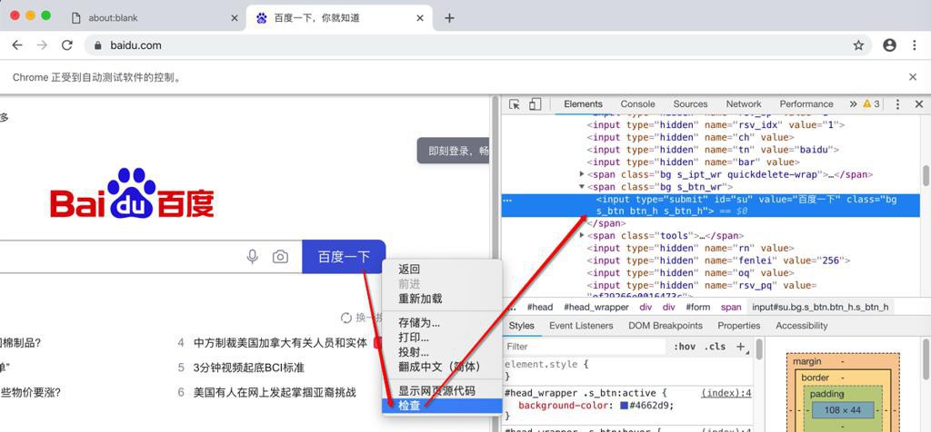931x432 pixels.
Task: Click the 百度一下 search button
Action: tap(344, 257)
